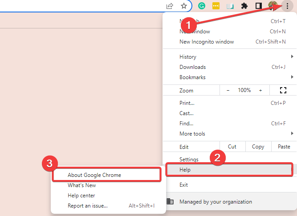Select Cast... menu entry
The image size is (297, 216).
tap(230, 113)
